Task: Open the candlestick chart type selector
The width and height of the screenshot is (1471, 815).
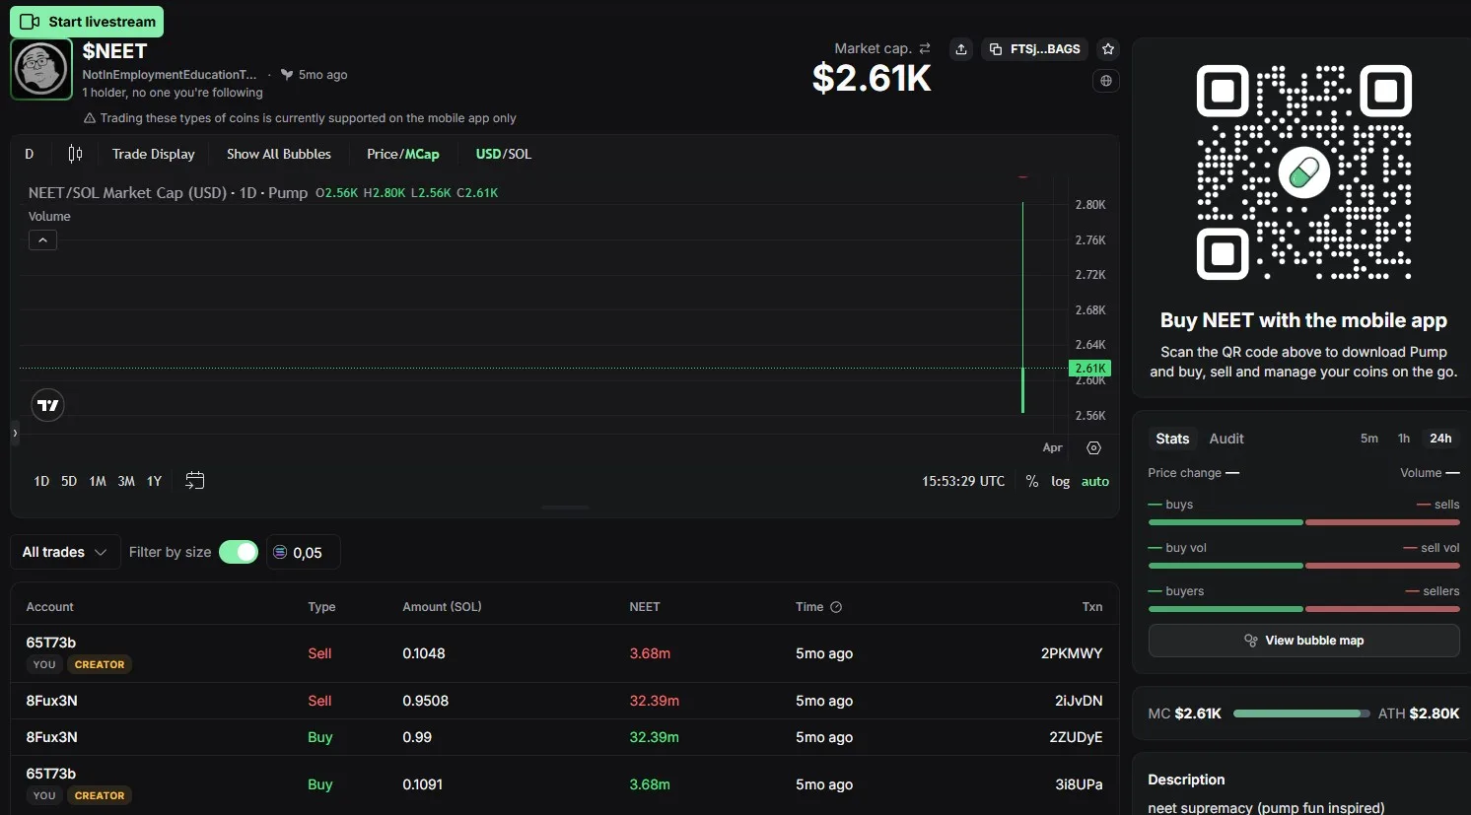Action: point(75,154)
